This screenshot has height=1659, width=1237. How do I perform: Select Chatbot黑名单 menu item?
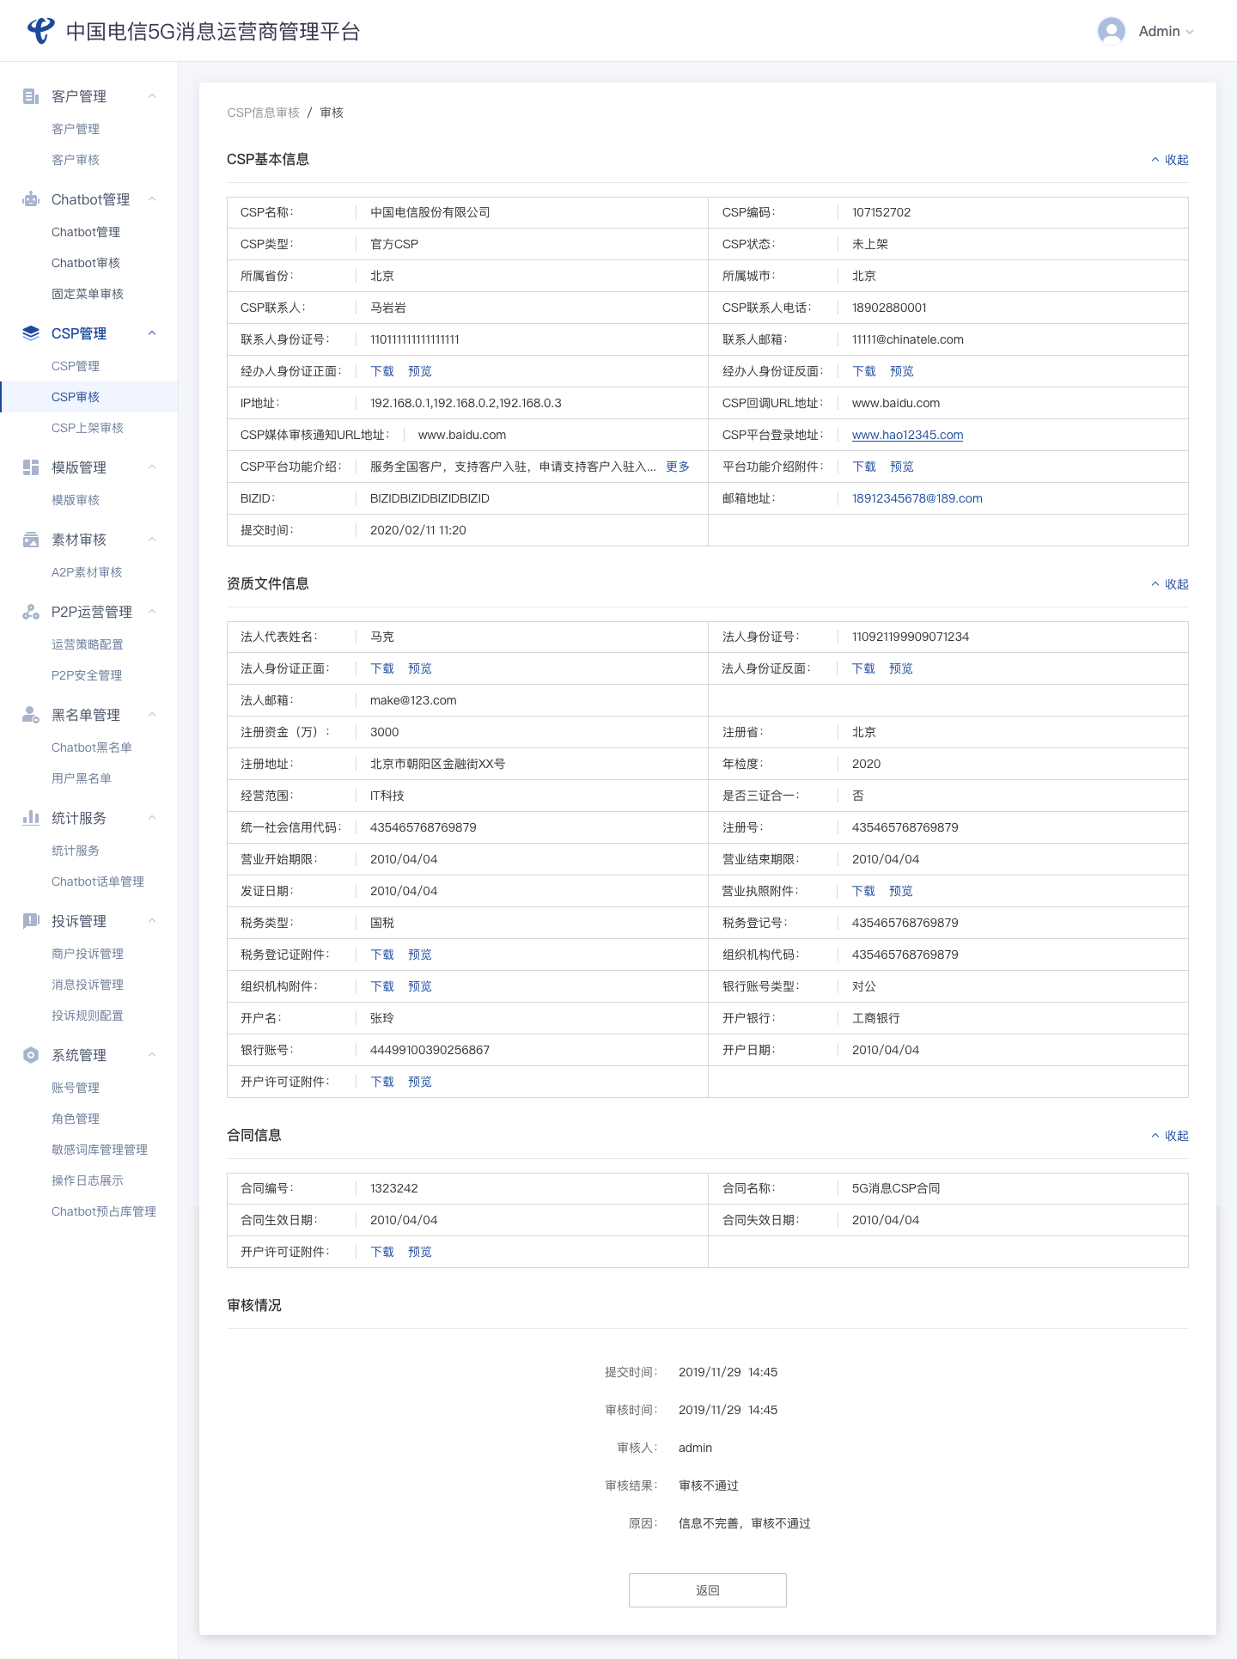click(92, 747)
